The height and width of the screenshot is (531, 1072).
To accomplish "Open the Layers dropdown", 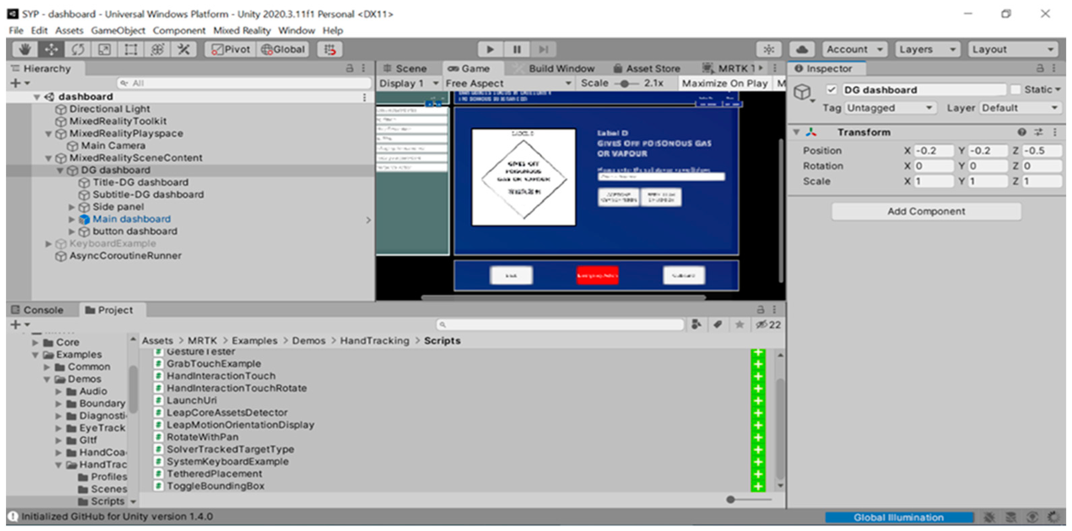I will click(x=927, y=50).
